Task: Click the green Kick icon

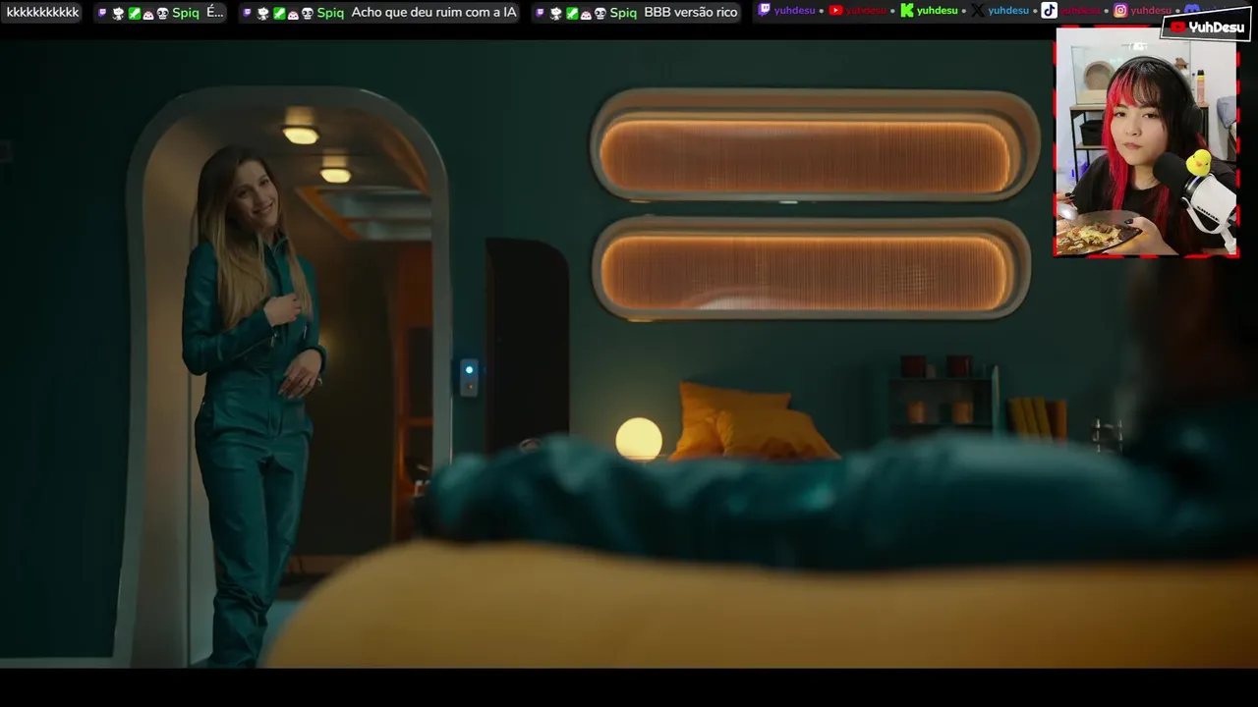Action: (x=907, y=11)
